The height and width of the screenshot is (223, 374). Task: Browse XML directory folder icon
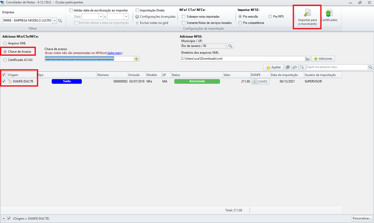(308, 59)
